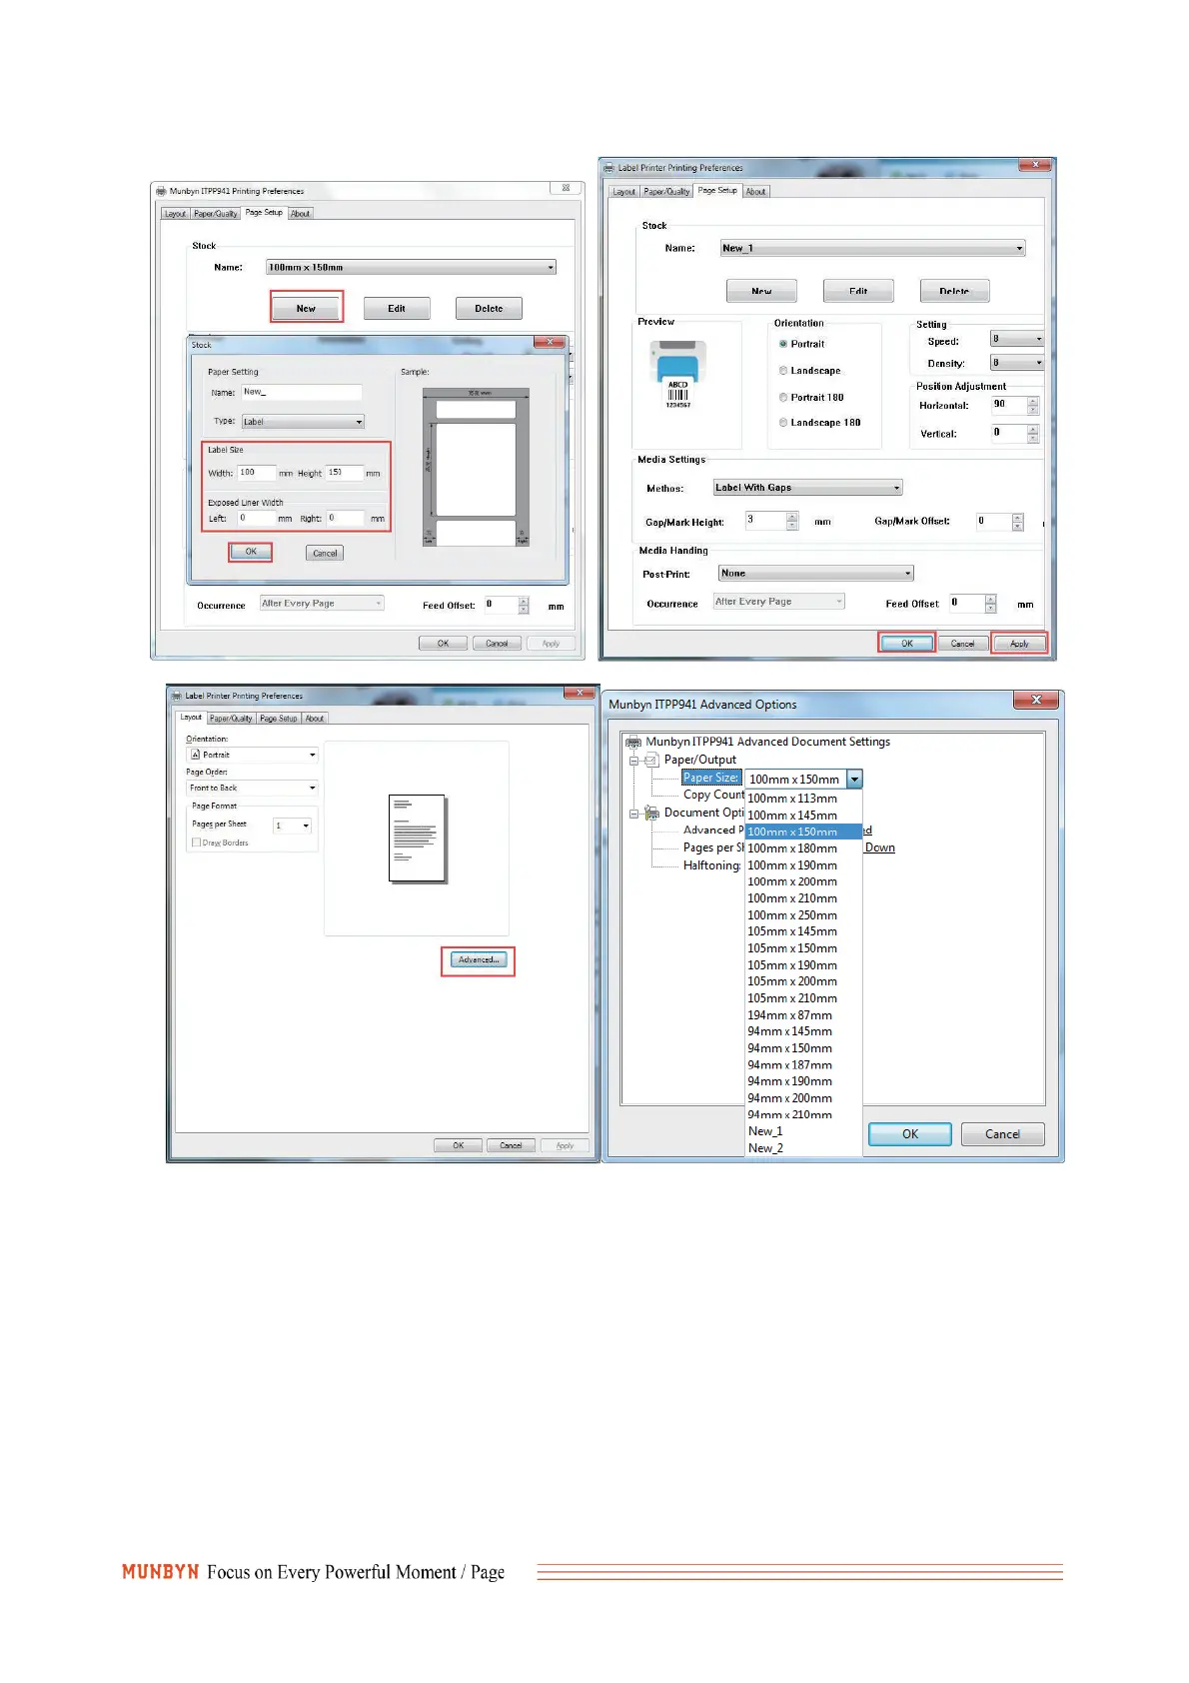Open About tab in the window with Advanced button
Image resolution: width=1189 pixels, height=1683 pixels.
click(315, 719)
